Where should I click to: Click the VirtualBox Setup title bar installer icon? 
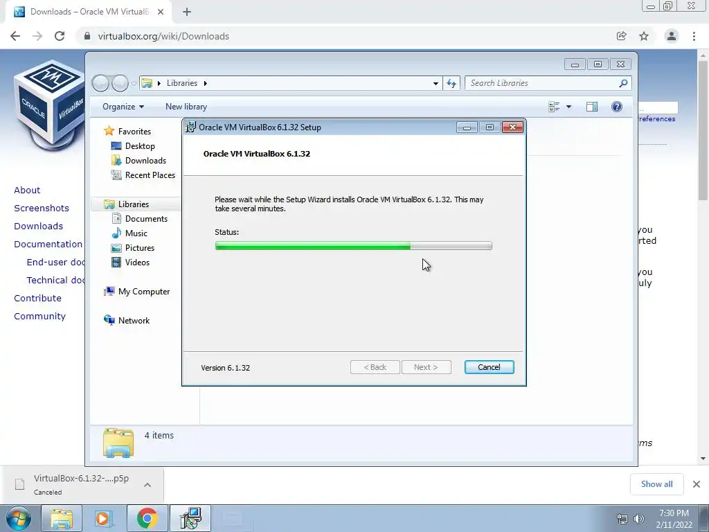[x=191, y=127]
